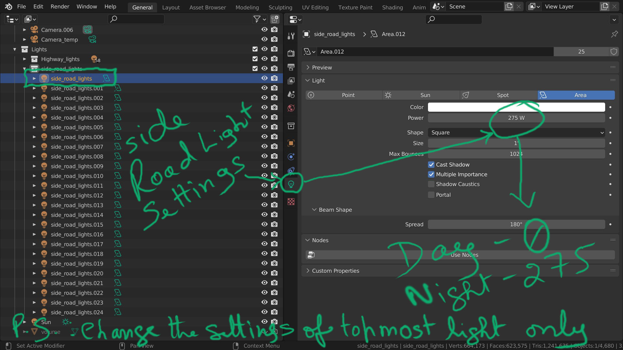The width and height of the screenshot is (623, 350).
Task: Open the Object Constraints properties tab
Action: (x=291, y=170)
